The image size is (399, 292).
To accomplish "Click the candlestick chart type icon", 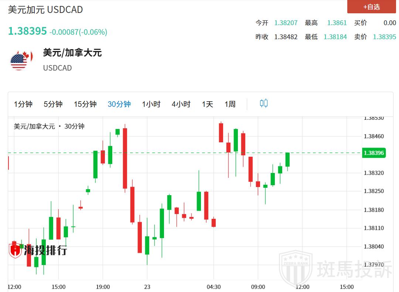I will (263, 103).
